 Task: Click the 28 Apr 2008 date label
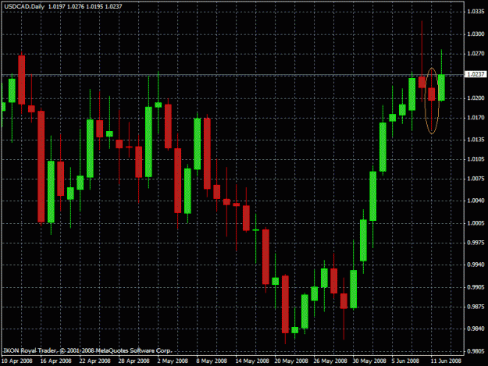(134, 361)
